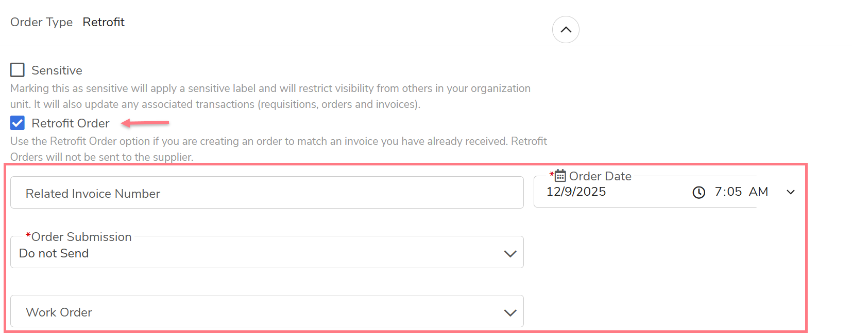Click the Retrofit order type value

[x=104, y=22]
